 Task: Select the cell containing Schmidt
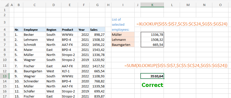[x=35, y=45]
